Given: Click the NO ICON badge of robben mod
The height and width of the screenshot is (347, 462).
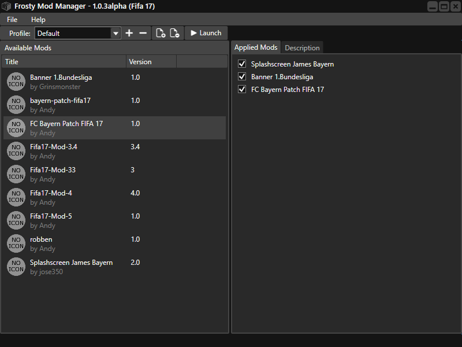Looking at the screenshot, I should pos(16,243).
